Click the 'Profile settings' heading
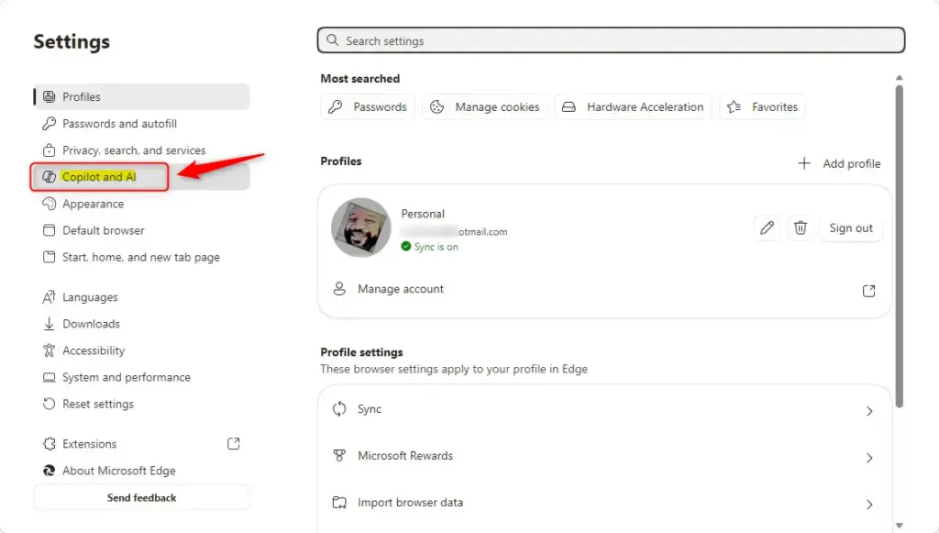Viewport: 939px width, 533px height. point(361,352)
